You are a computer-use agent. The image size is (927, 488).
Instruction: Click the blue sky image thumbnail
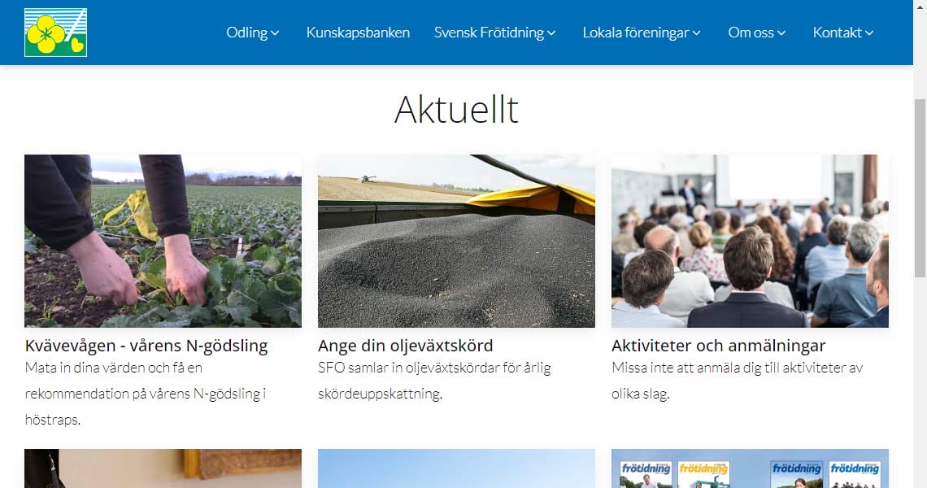tap(456, 468)
